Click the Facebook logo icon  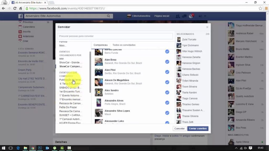point(20,16)
